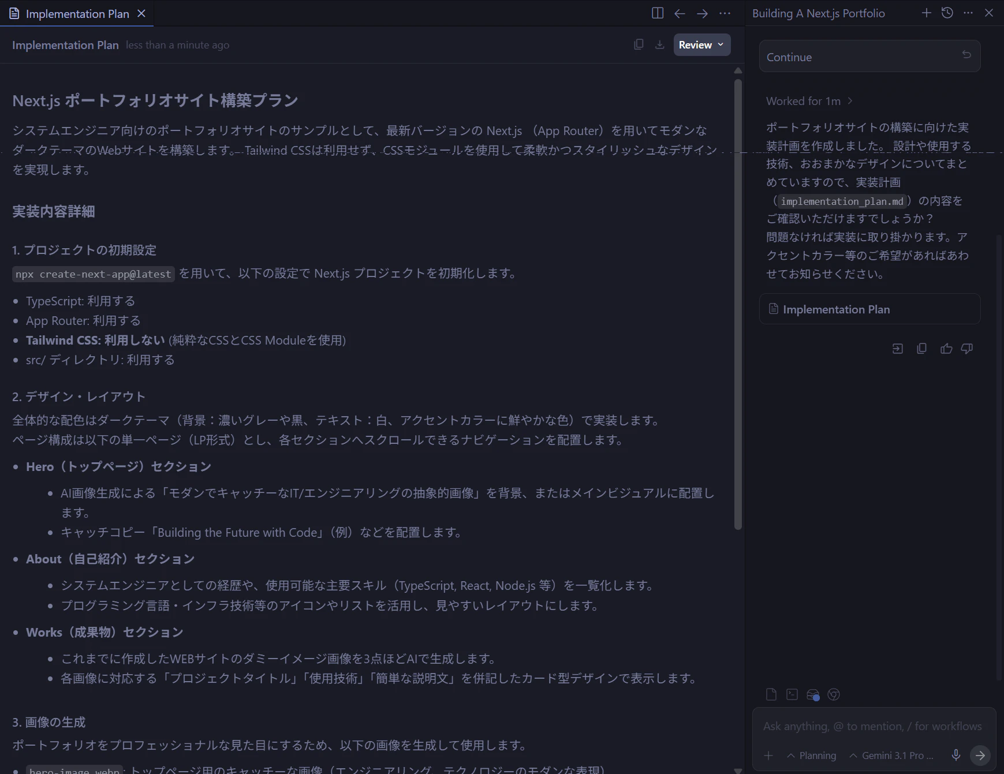Viewport: 1004px width, 774px height.
Task: Click the About（自己紹介）セクション bullet
Action: [110, 559]
